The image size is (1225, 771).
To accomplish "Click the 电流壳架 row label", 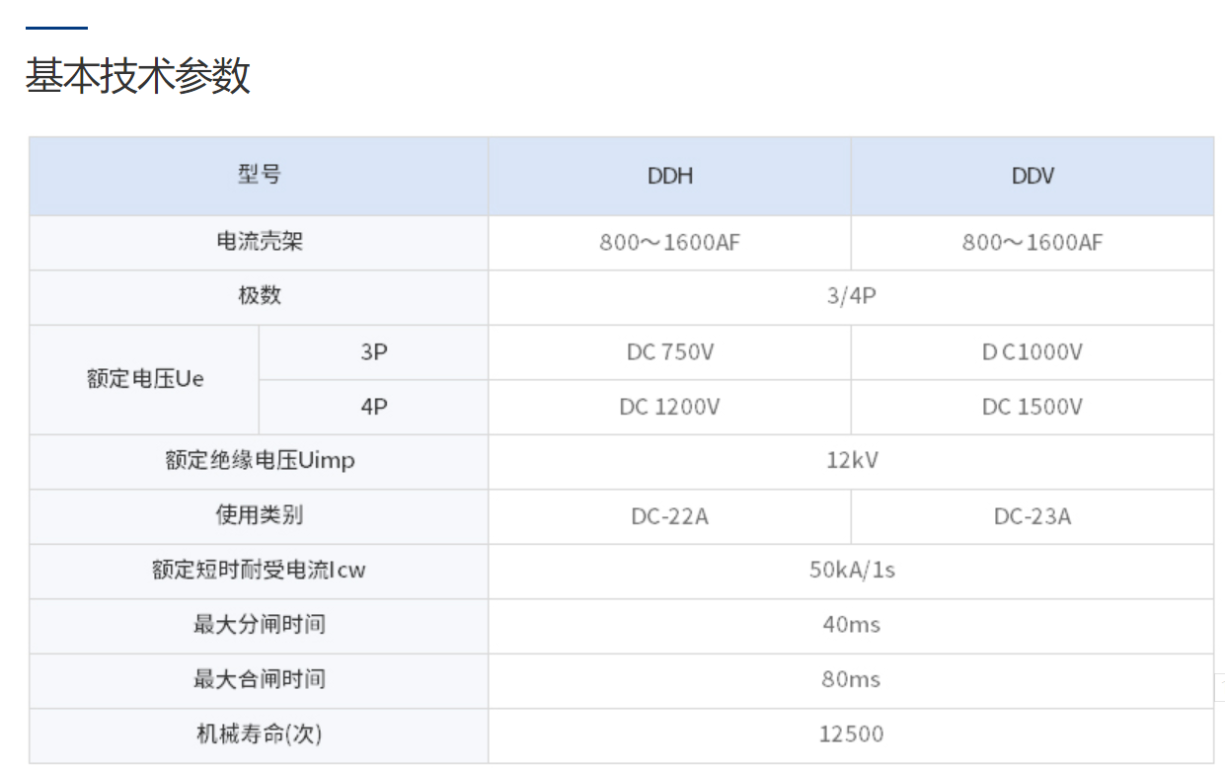I will pyautogui.click(x=259, y=242).
